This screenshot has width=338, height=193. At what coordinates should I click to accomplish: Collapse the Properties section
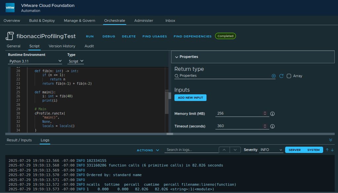187,57
